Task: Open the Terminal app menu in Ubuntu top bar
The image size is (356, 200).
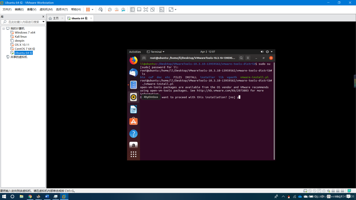Action: (156, 52)
